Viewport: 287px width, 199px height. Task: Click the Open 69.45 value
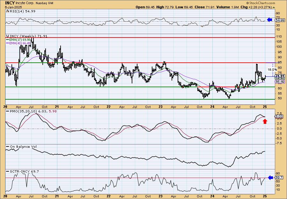(x=145, y=7)
